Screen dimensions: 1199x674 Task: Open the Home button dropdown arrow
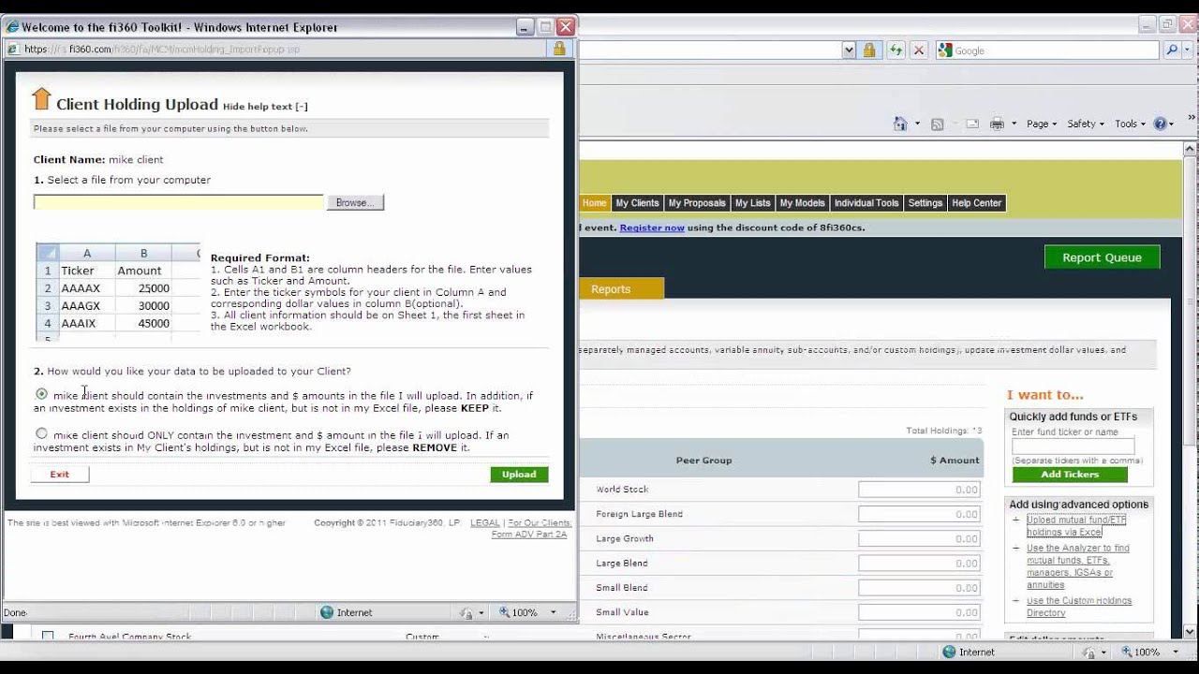pyautogui.click(x=917, y=124)
